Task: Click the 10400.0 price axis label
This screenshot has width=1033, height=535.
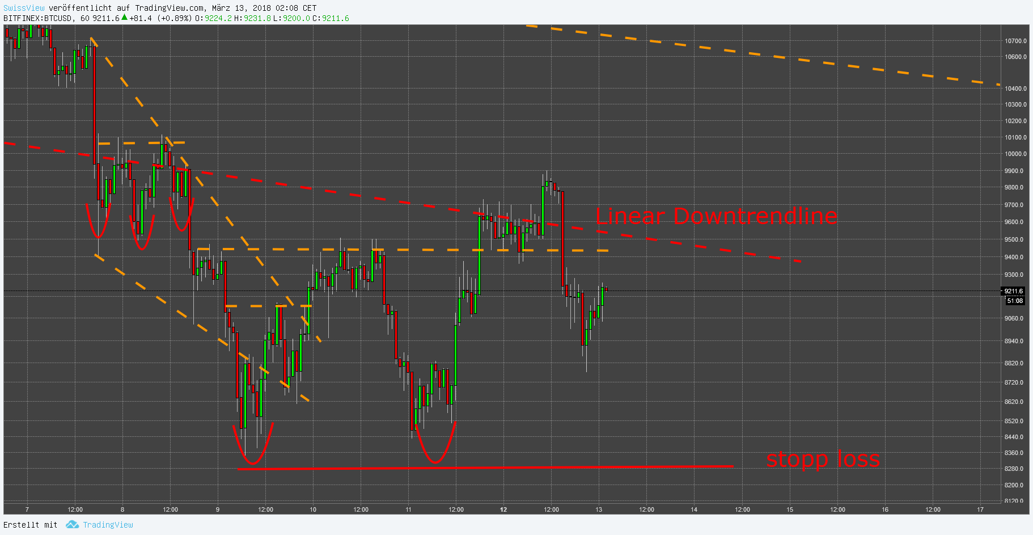Action: pyautogui.click(x=1015, y=89)
